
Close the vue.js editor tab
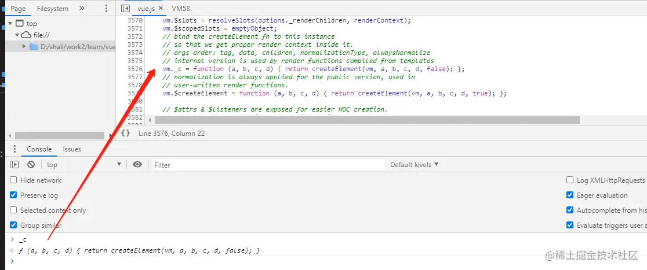click(161, 8)
